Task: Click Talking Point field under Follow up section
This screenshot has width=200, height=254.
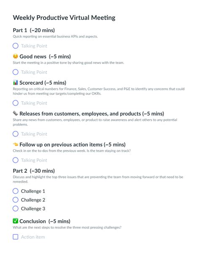Action: click(34, 160)
